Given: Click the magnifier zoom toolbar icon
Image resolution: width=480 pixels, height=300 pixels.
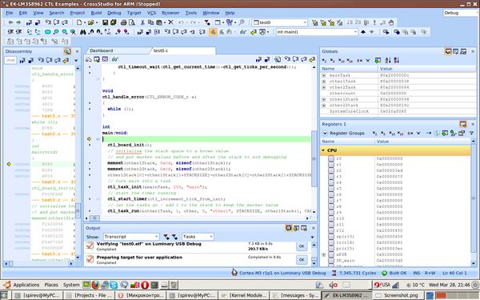Looking at the screenshot, I should pyautogui.click(x=242, y=22).
